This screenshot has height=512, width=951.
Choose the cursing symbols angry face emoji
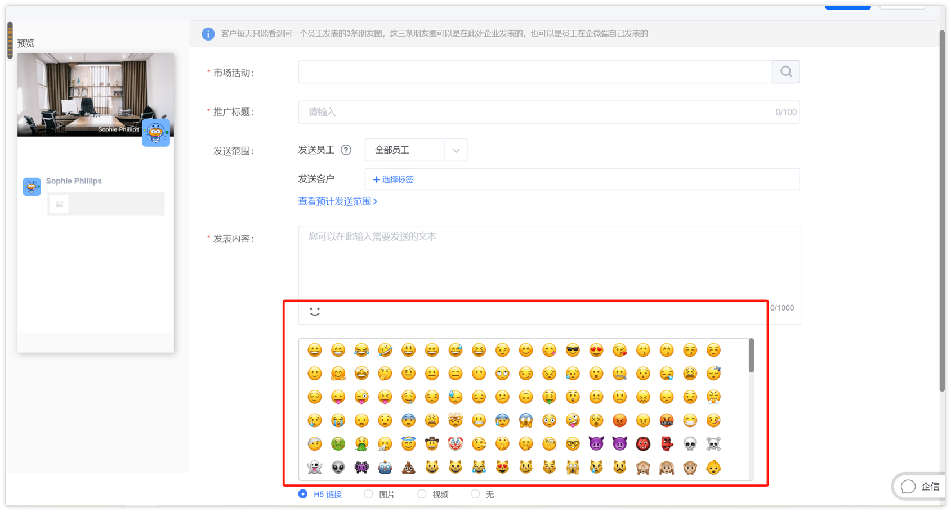pyautogui.click(x=667, y=420)
